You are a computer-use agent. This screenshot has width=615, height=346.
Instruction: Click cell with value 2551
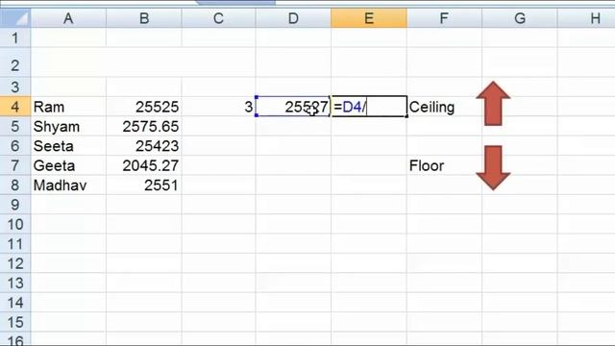(144, 185)
